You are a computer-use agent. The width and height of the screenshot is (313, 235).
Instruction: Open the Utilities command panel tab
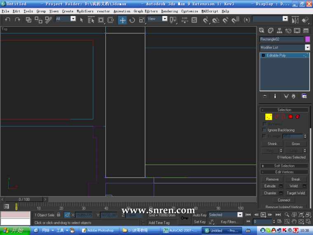(x=306, y=31)
